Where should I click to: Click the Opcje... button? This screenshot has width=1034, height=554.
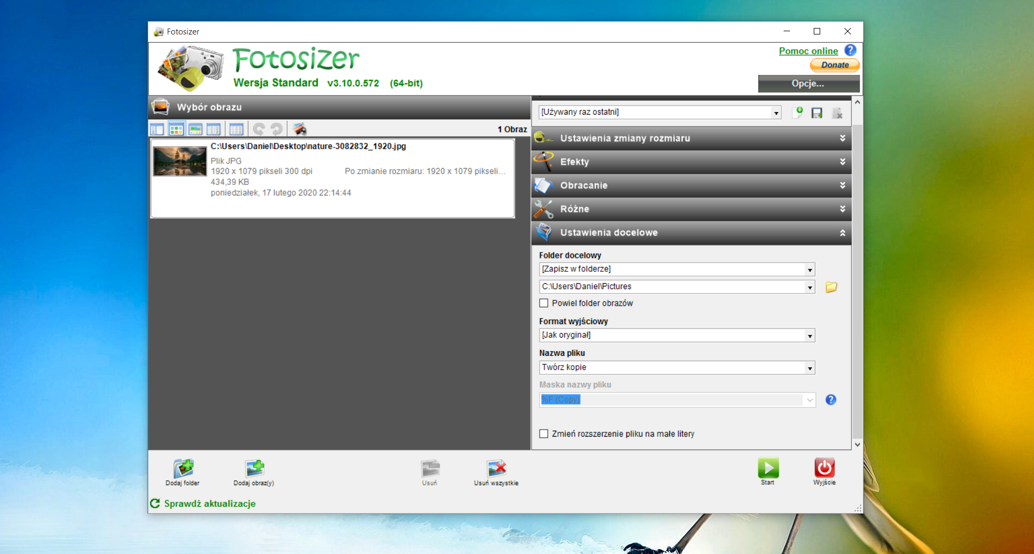(x=808, y=83)
